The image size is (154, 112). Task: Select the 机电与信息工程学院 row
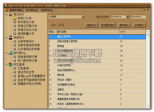coord(97,41)
